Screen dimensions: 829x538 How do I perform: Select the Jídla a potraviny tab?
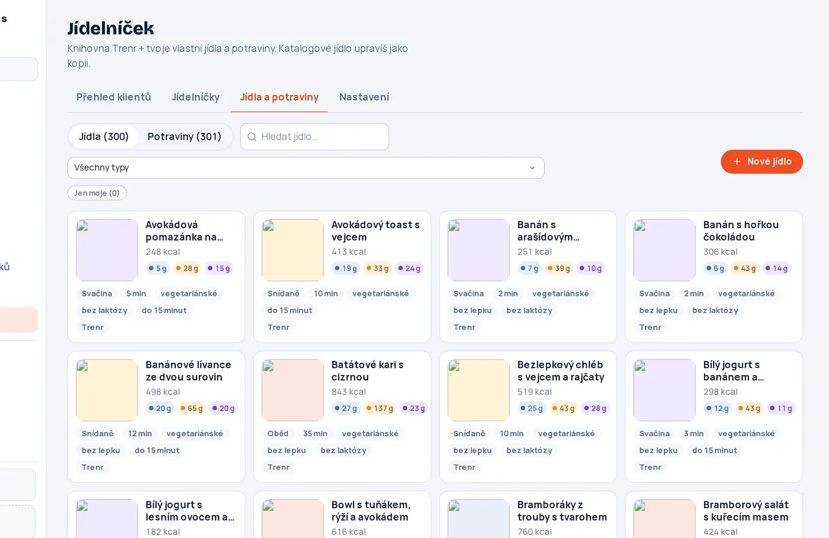(x=279, y=97)
